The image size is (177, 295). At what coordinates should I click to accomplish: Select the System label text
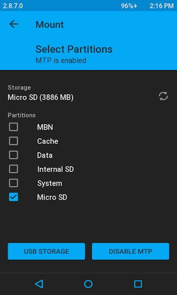(50, 183)
